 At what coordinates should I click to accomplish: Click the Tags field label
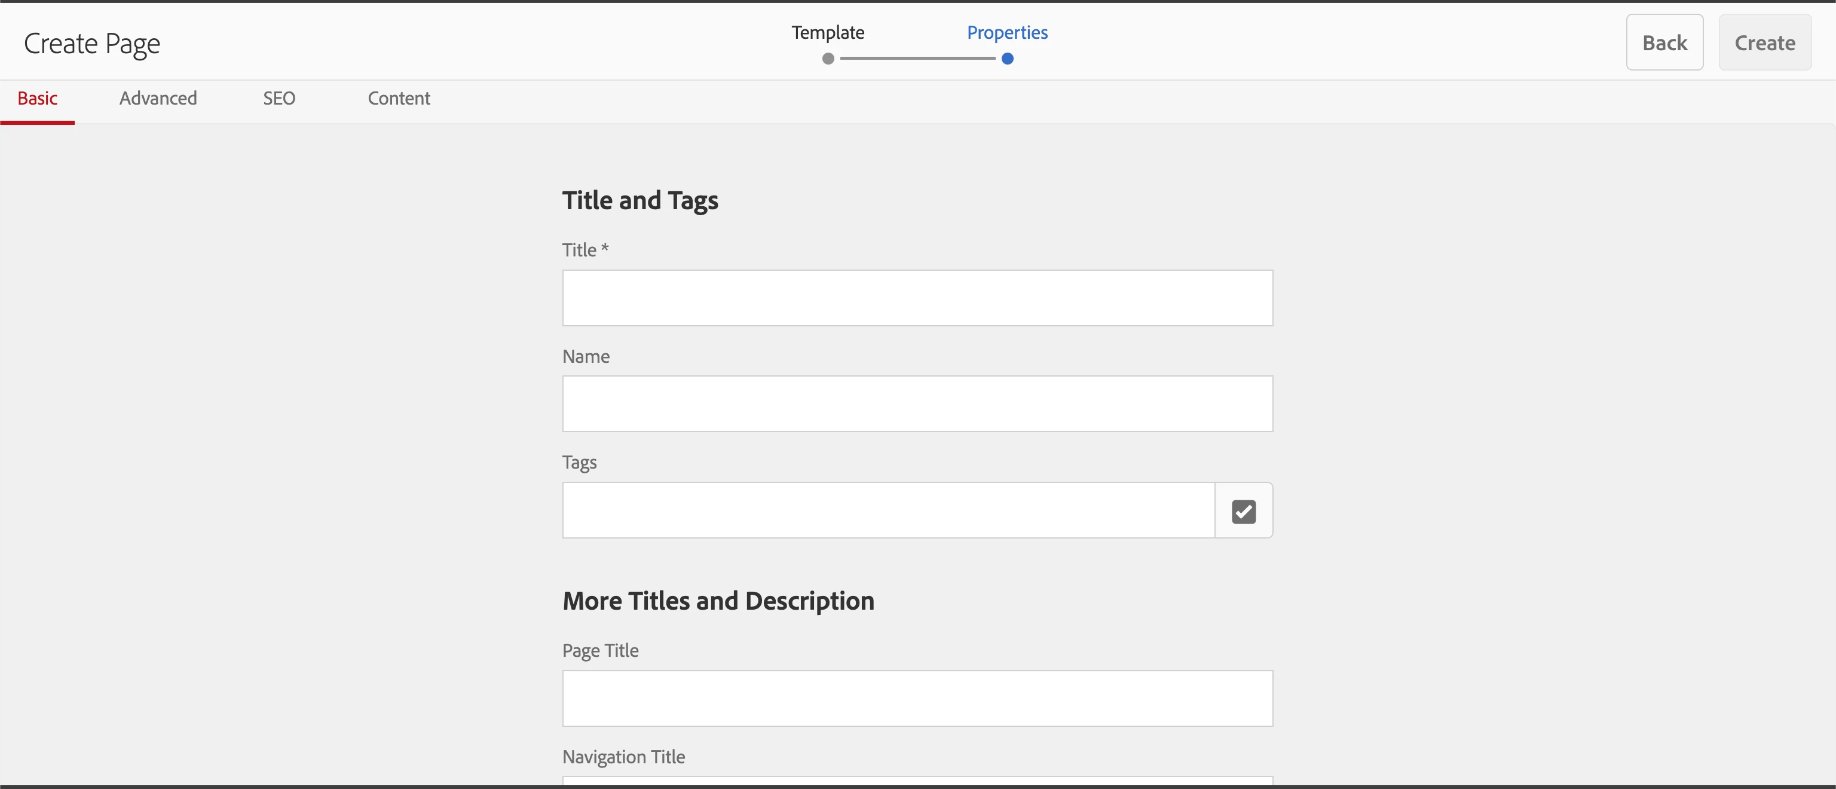(x=579, y=463)
